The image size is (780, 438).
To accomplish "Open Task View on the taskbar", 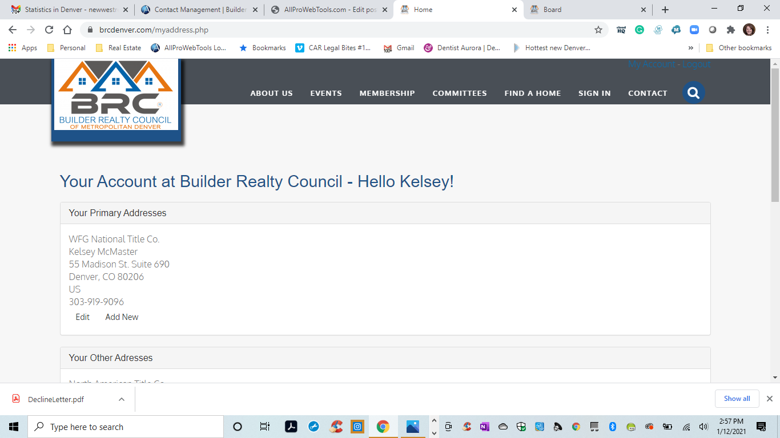I will [264, 427].
